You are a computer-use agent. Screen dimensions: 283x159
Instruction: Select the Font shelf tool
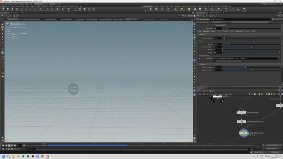(63, 9)
